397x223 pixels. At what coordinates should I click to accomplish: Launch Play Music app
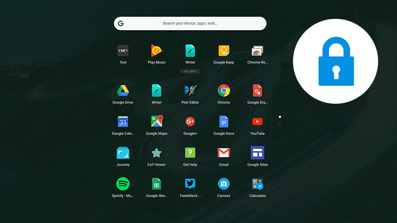[156, 51]
